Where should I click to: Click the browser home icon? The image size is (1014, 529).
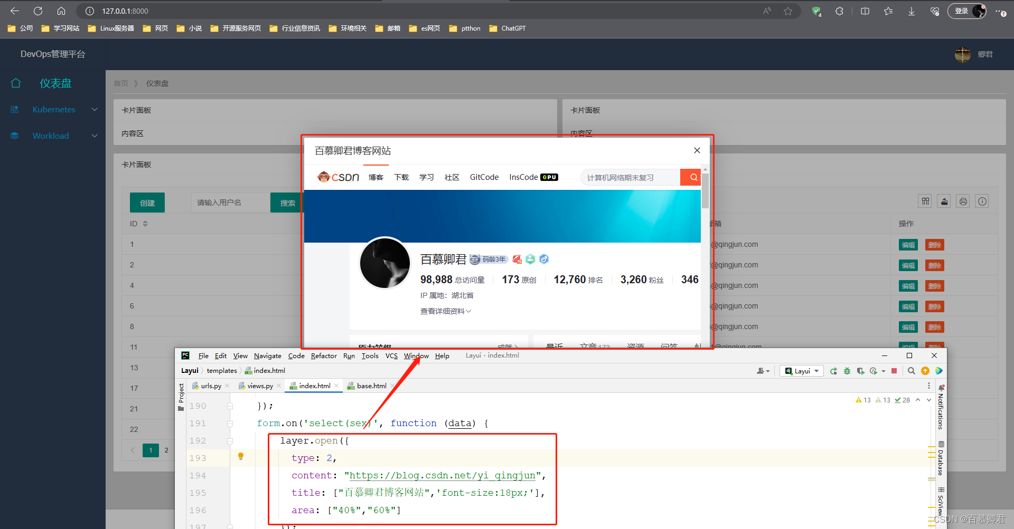pyautogui.click(x=61, y=11)
